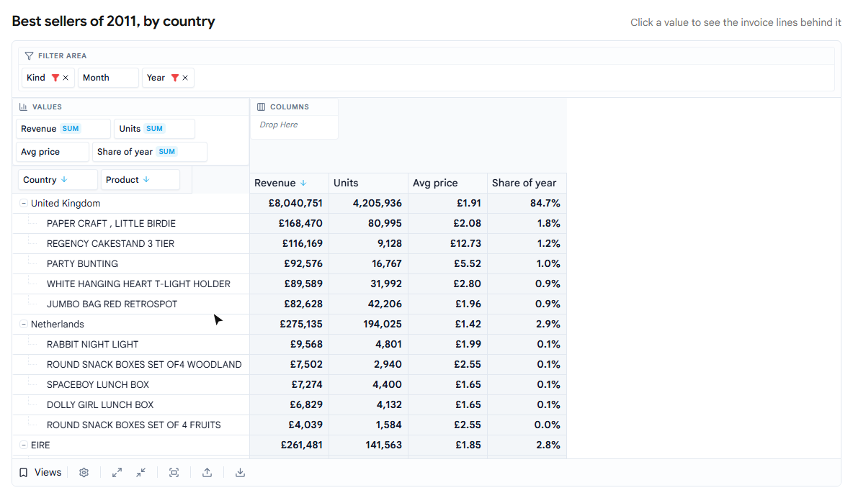
Task: Open pivot settings via the gear icon
Action: (84, 472)
